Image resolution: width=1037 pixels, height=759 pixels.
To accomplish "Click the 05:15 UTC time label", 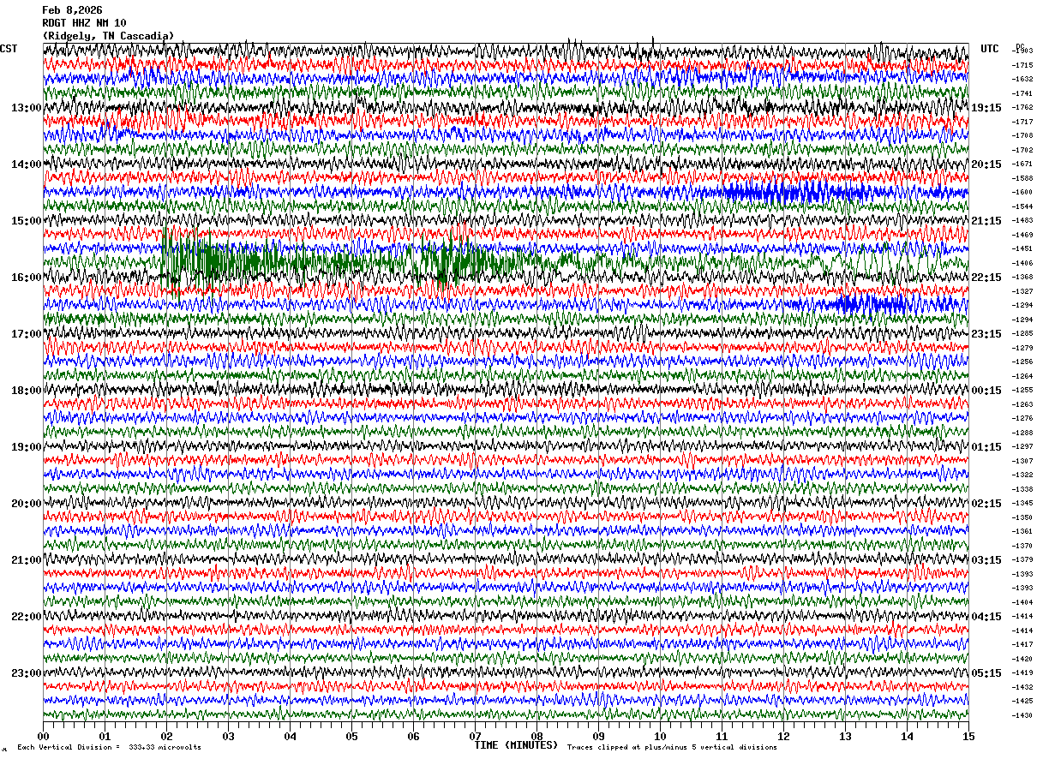I will coord(986,673).
